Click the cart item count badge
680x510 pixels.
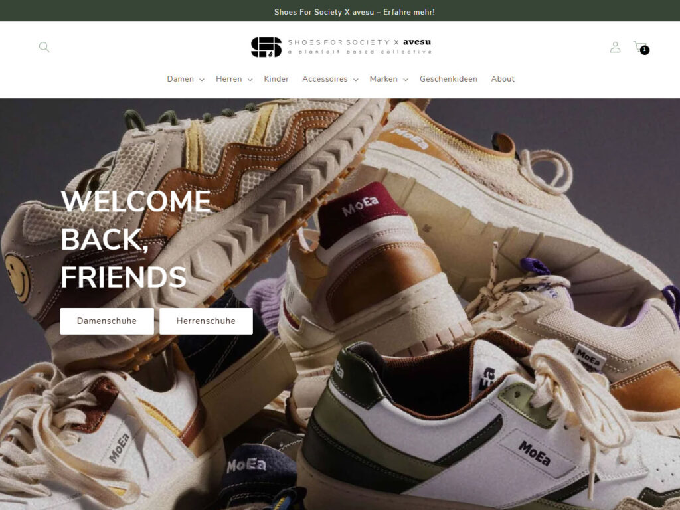645,50
